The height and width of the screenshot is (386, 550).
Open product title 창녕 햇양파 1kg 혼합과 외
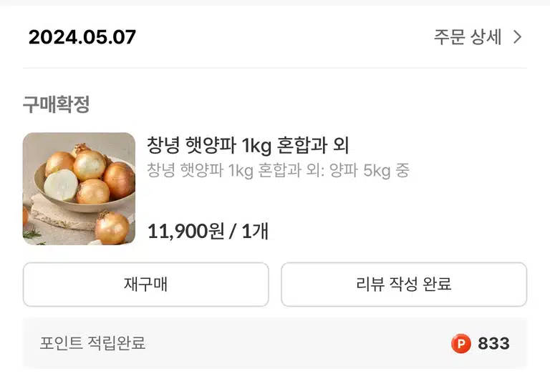point(248,145)
